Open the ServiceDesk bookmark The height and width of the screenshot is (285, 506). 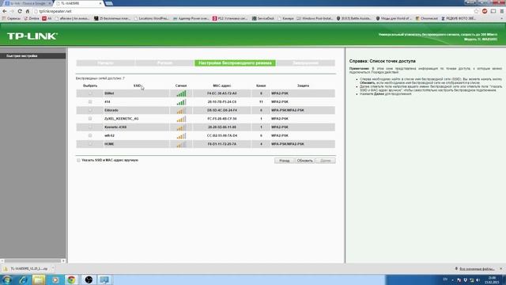tap(263, 19)
